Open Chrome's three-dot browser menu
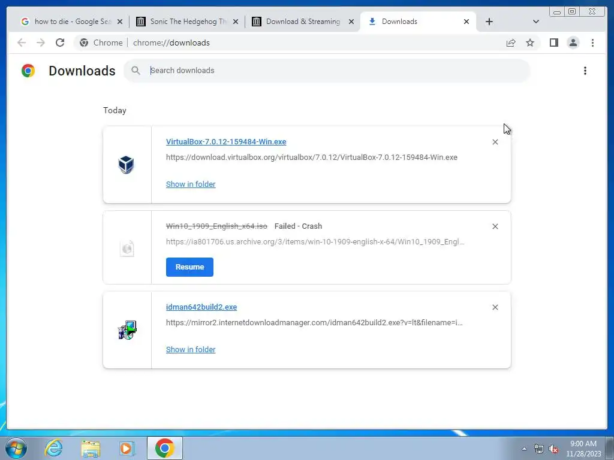The image size is (614, 460). coord(592,43)
